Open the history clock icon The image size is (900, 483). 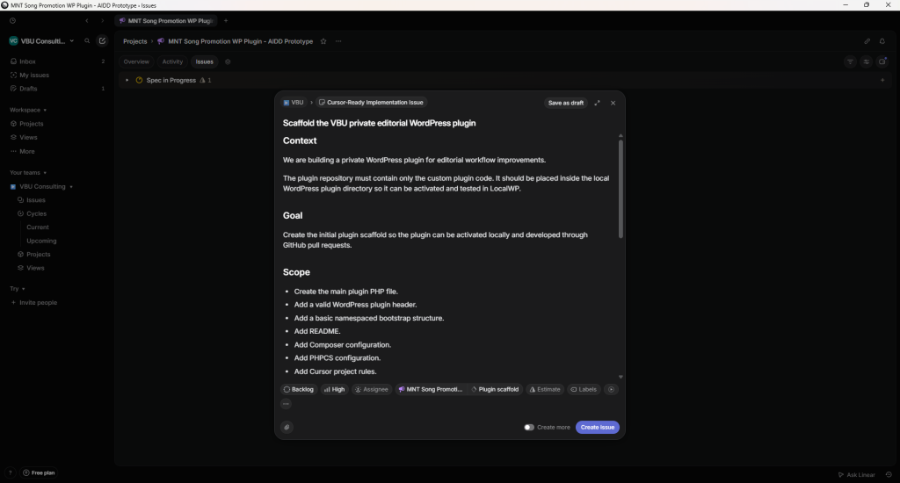[12, 21]
